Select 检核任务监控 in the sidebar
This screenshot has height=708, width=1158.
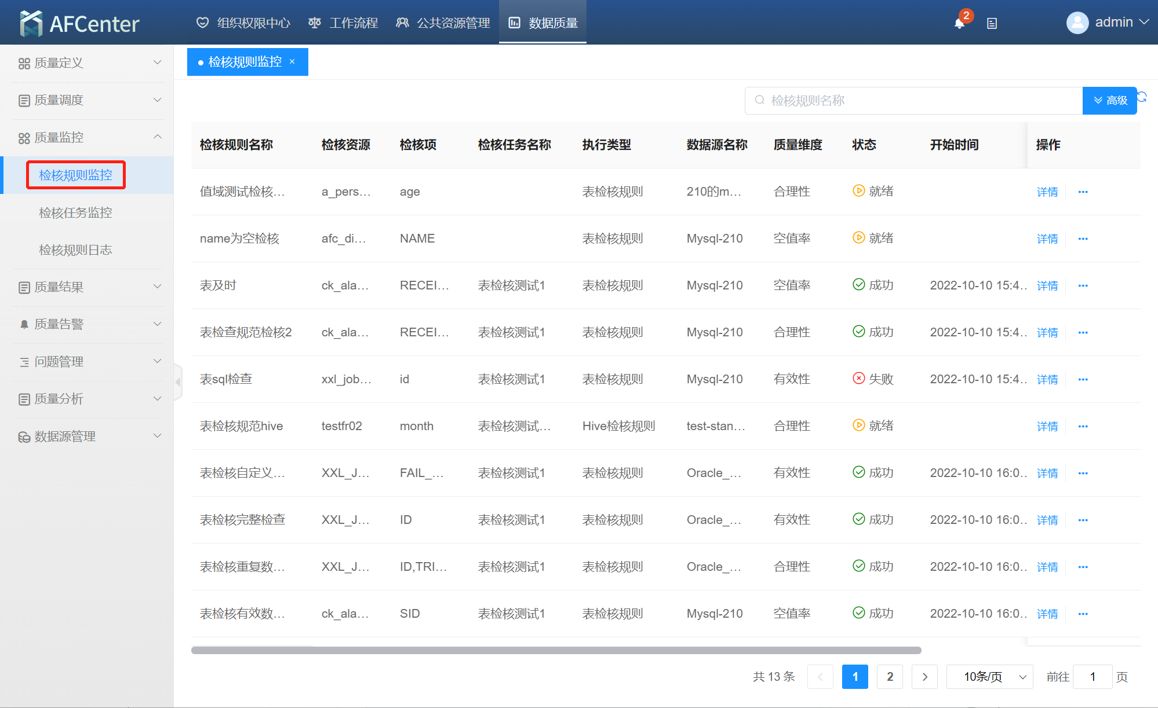[x=75, y=212]
